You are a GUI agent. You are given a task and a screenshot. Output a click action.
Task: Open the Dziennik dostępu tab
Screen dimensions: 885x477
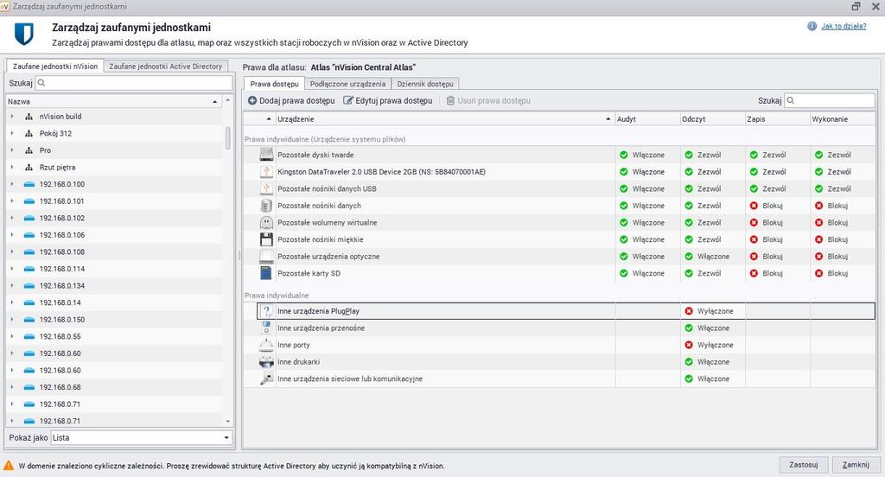[x=425, y=84]
